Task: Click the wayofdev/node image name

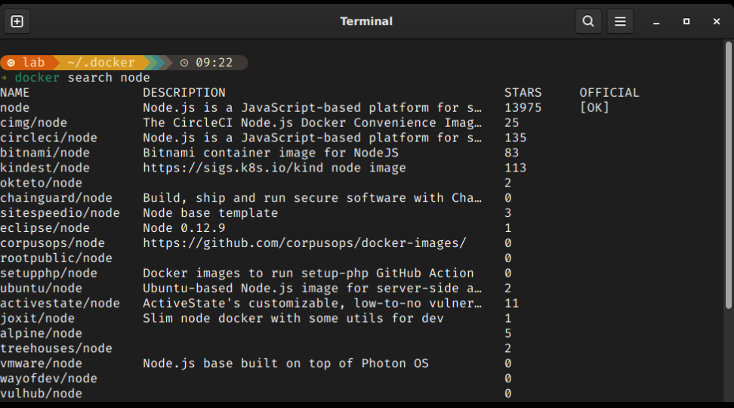Action: [x=48, y=378]
